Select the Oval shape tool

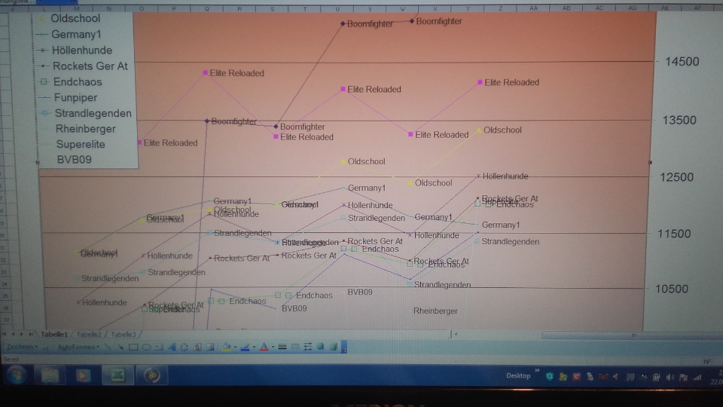pyautogui.click(x=145, y=347)
